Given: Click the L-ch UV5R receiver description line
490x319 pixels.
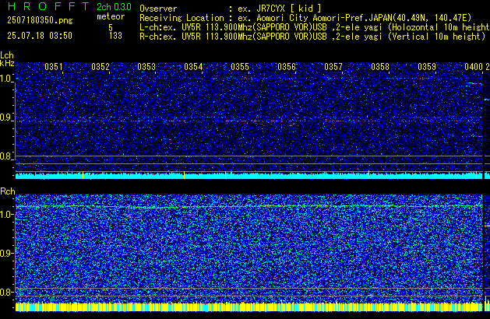Looking at the screenshot, I should 315,27.
